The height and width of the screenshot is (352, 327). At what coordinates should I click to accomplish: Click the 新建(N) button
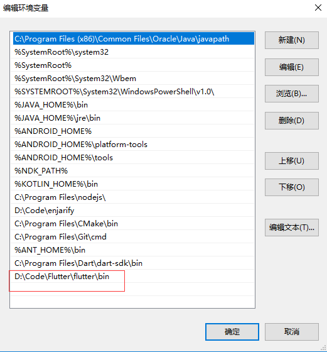pyautogui.click(x=292, y=40)
